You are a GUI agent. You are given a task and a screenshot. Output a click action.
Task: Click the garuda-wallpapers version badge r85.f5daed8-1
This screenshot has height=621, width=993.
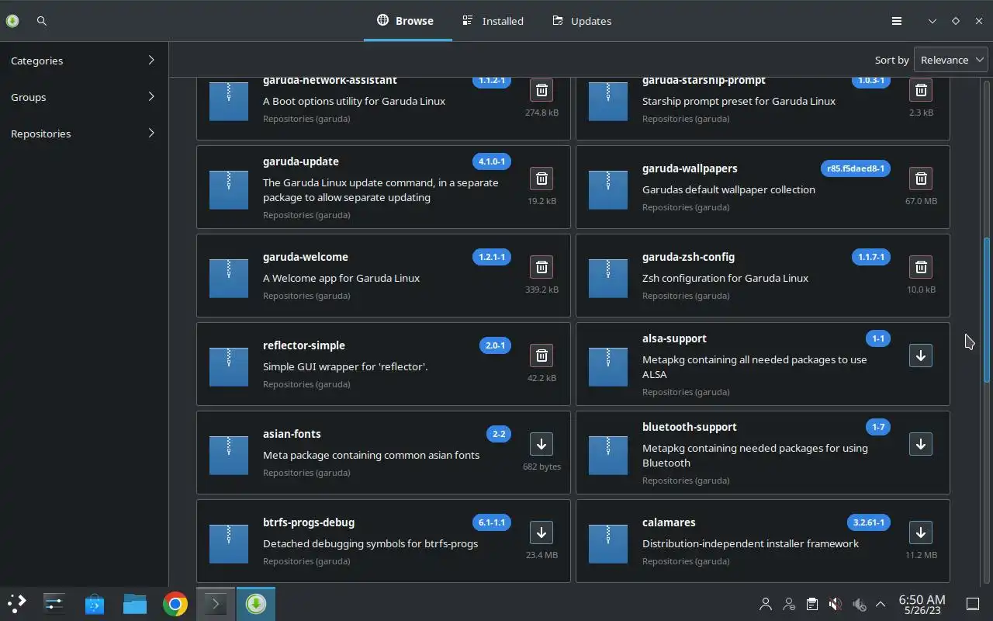(856, 168)
